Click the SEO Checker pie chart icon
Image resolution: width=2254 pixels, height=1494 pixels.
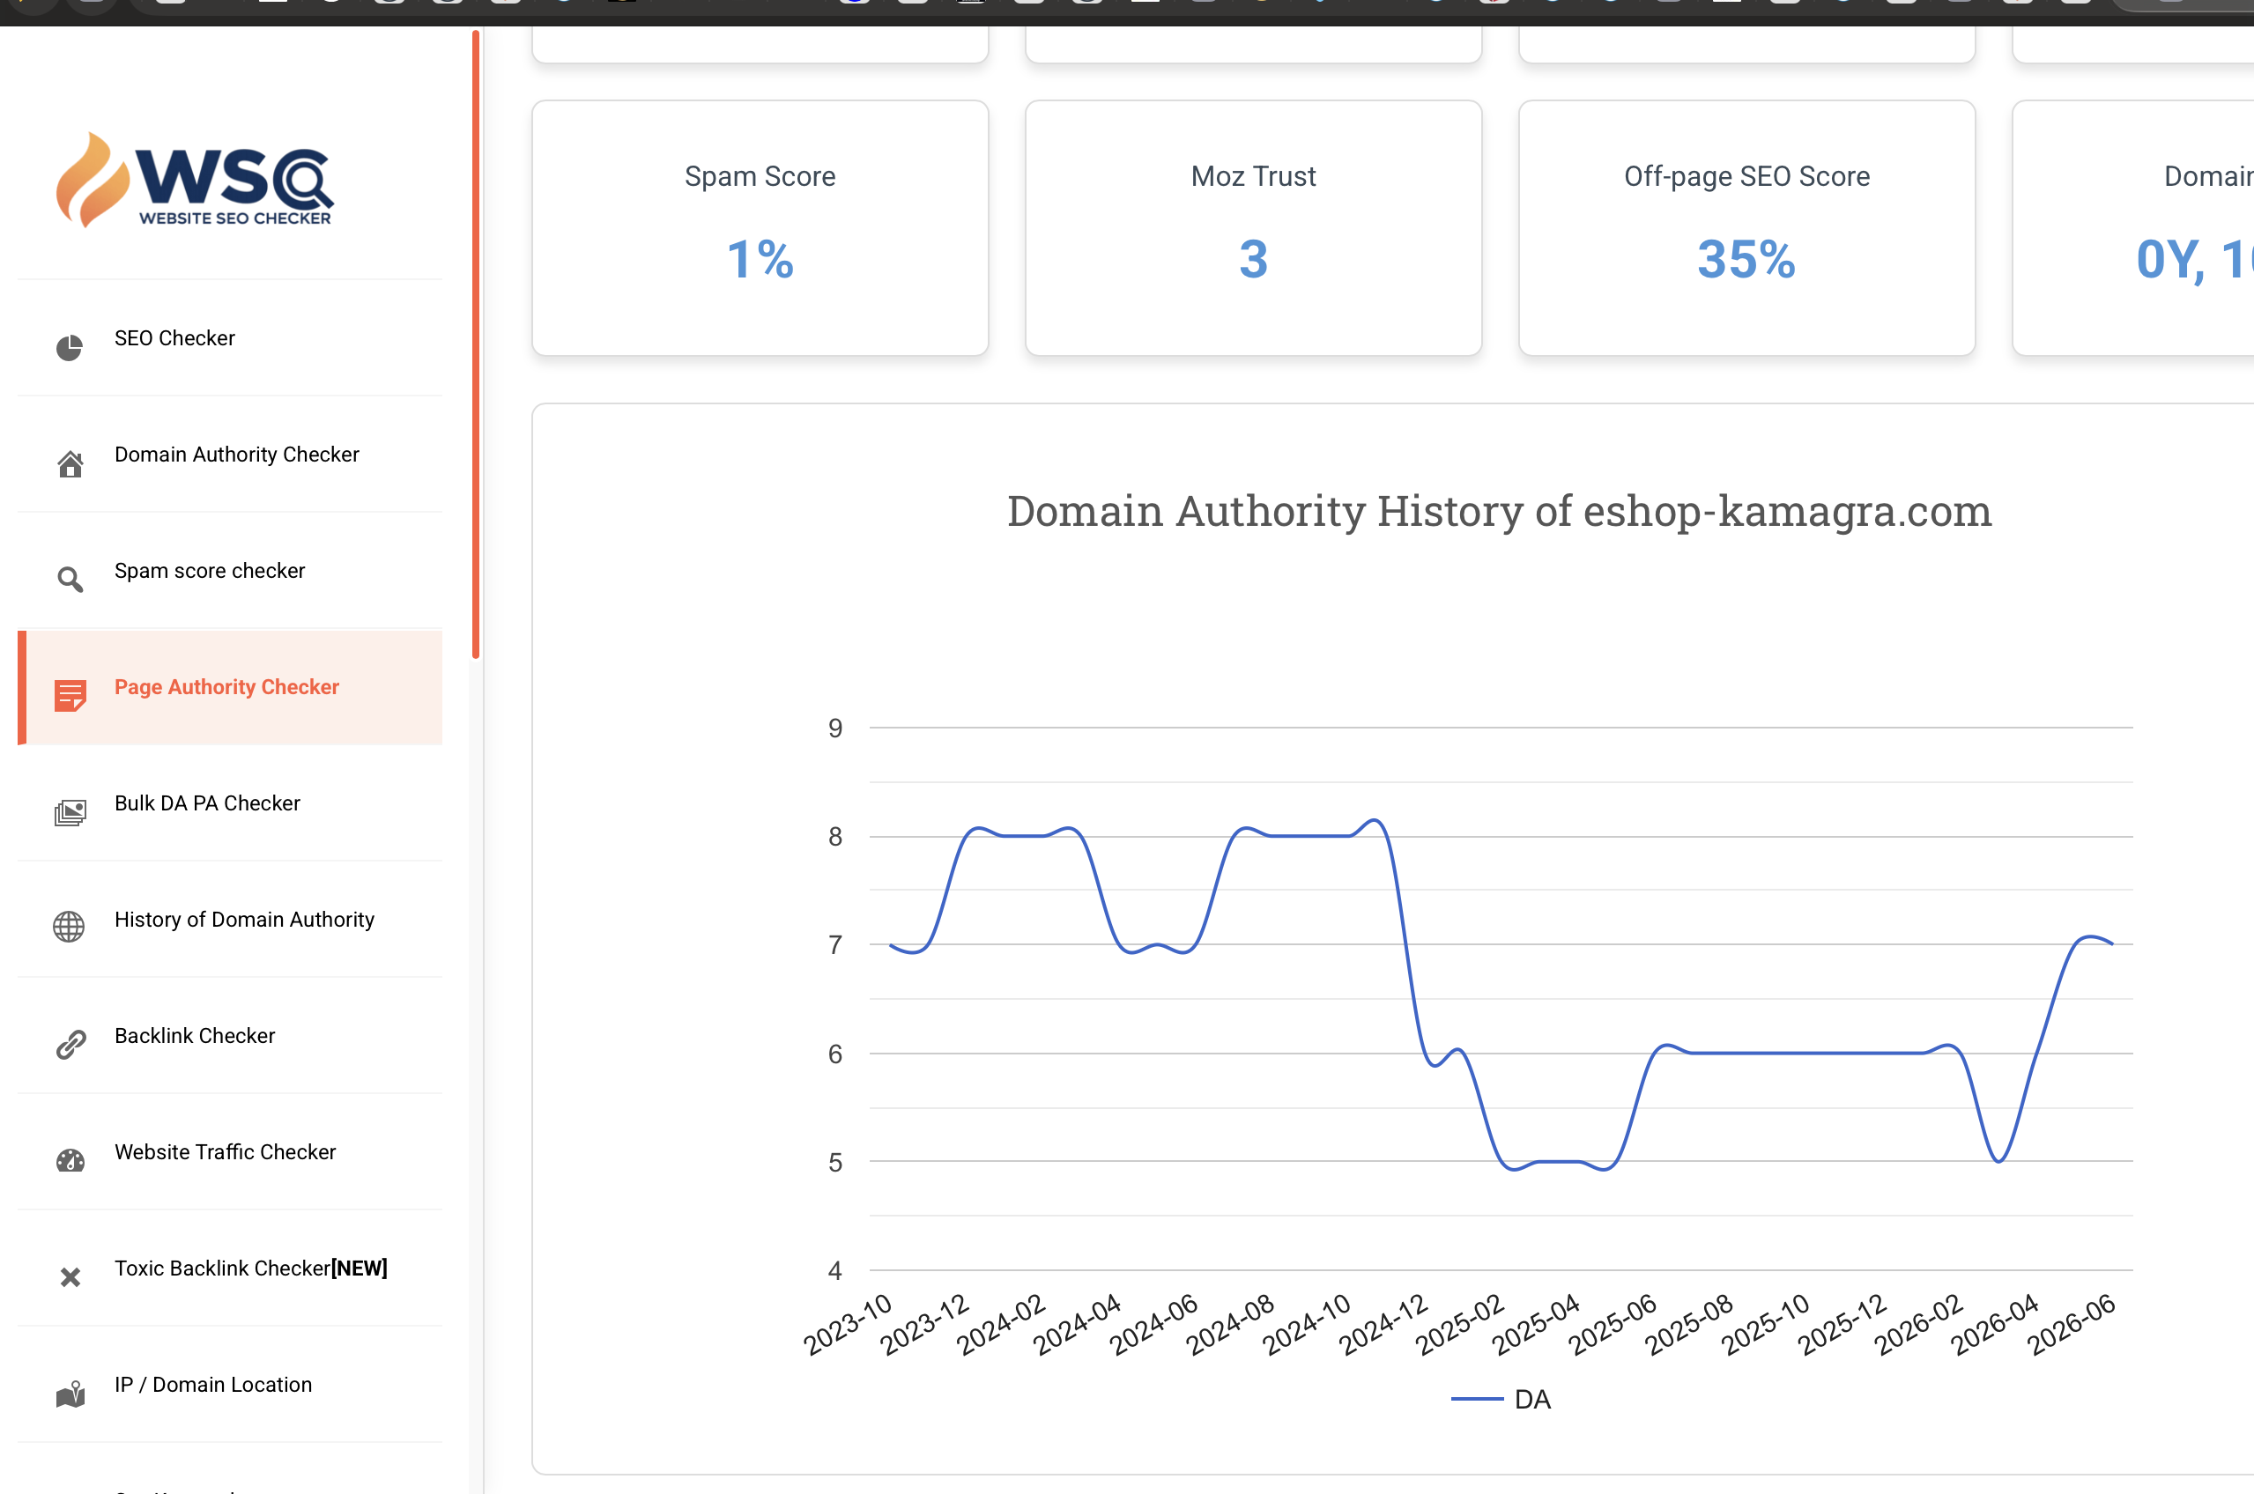[70, 348]
